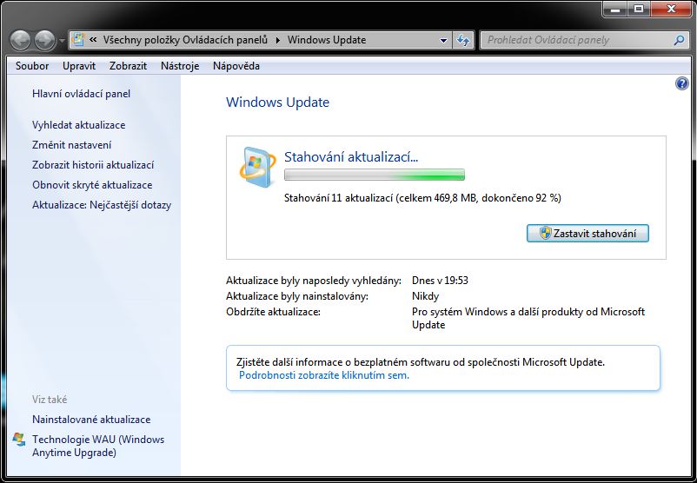The width and height of the screenshot is (697, 483).
Task: Click the Forward navigation arrow button
Action: click(44, 40)
